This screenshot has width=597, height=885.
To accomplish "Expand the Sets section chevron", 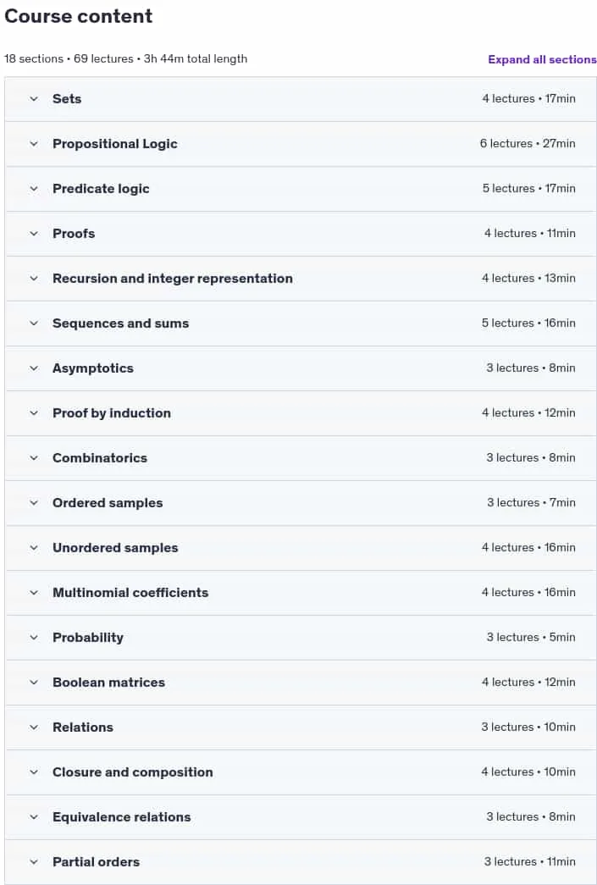I will tap(34, 99).
